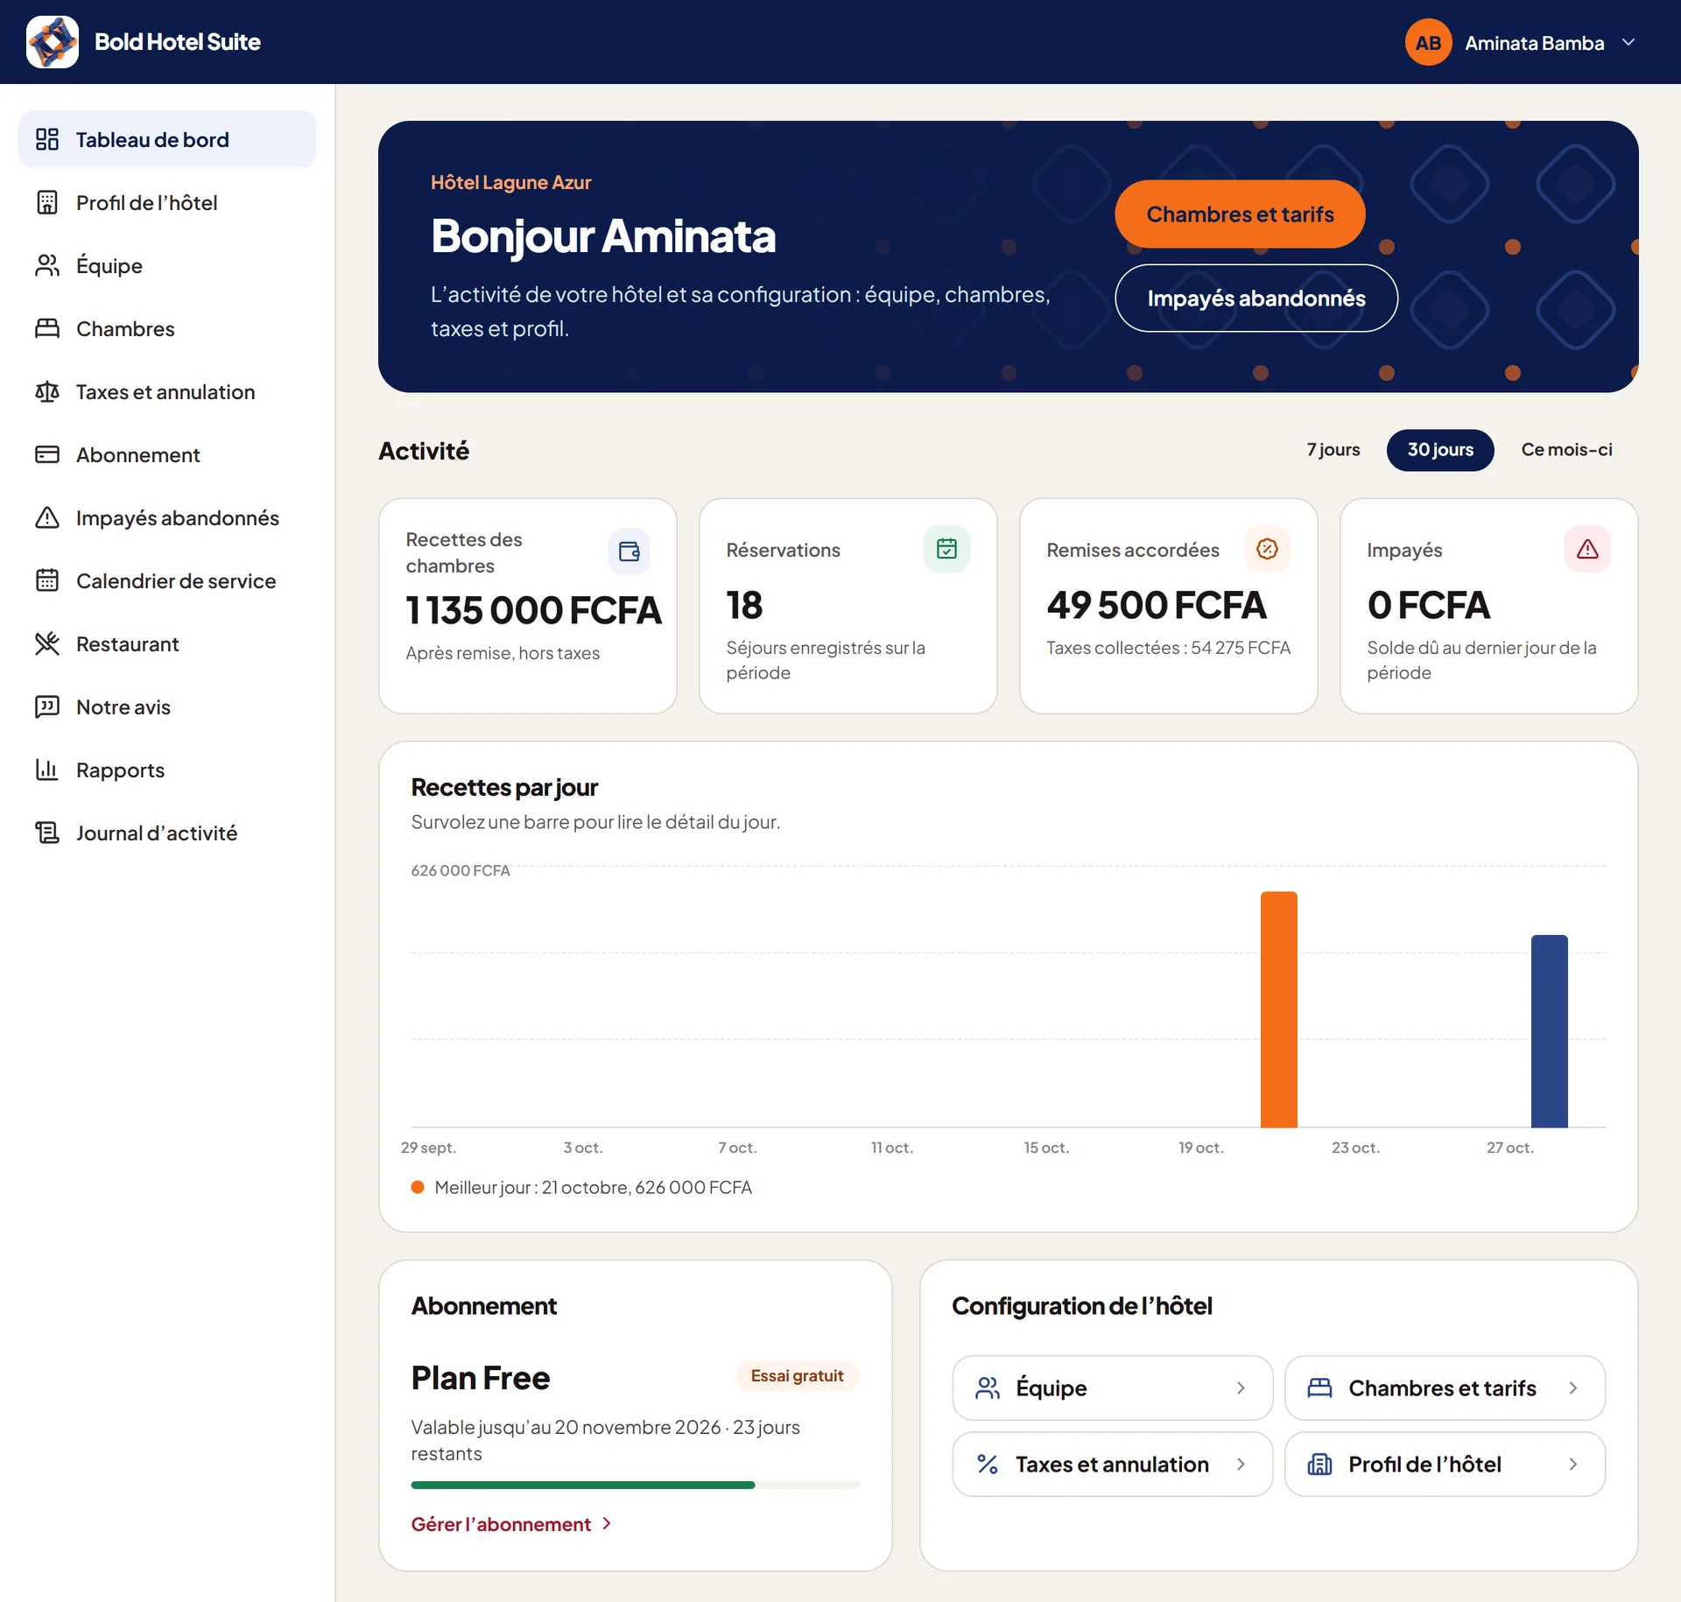The image size is (1681, 1602).
Task: Click the warning triangle icon in Impayés card
Action: 1587,549
